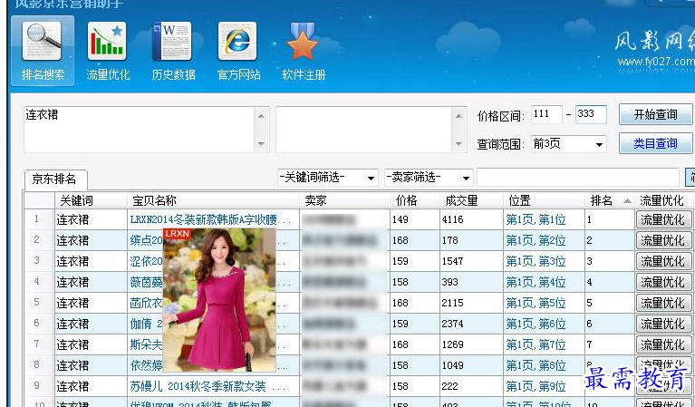The image size is (695, 407).
Task: Open the 官方网站 official website icon
Action: click(238, 52)
